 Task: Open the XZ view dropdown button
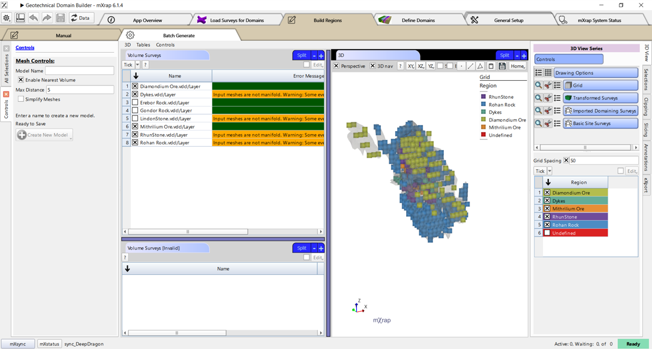pyautogui.click(x=421, y=66)
